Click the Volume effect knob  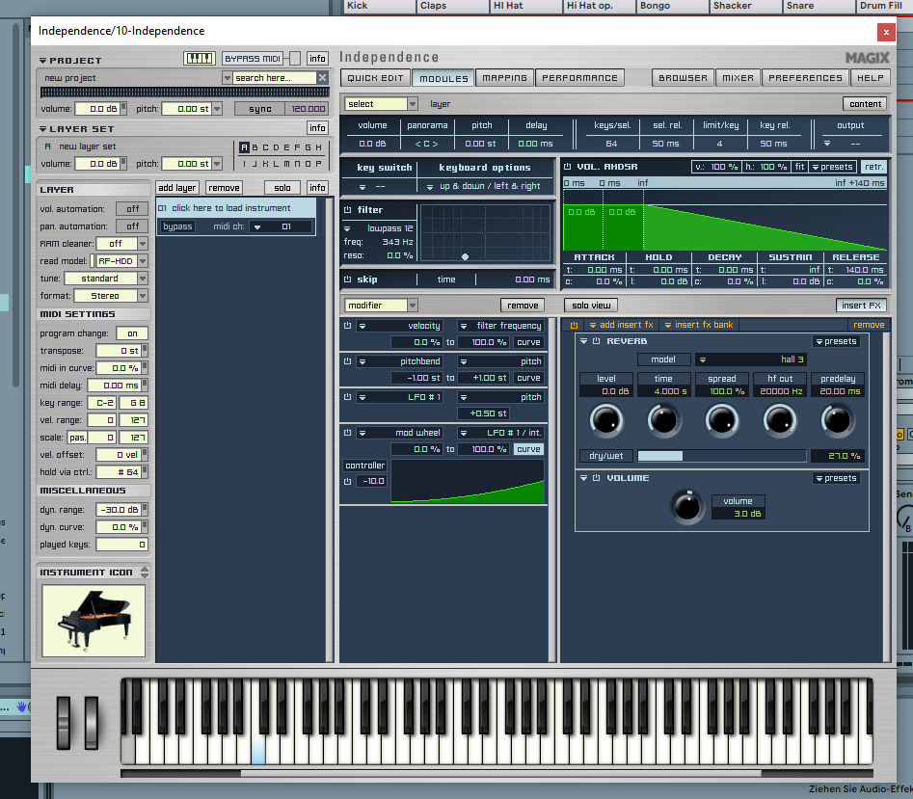click(687, 507)
